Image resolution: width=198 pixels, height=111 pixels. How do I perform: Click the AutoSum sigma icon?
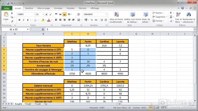[x=171, y=13]
